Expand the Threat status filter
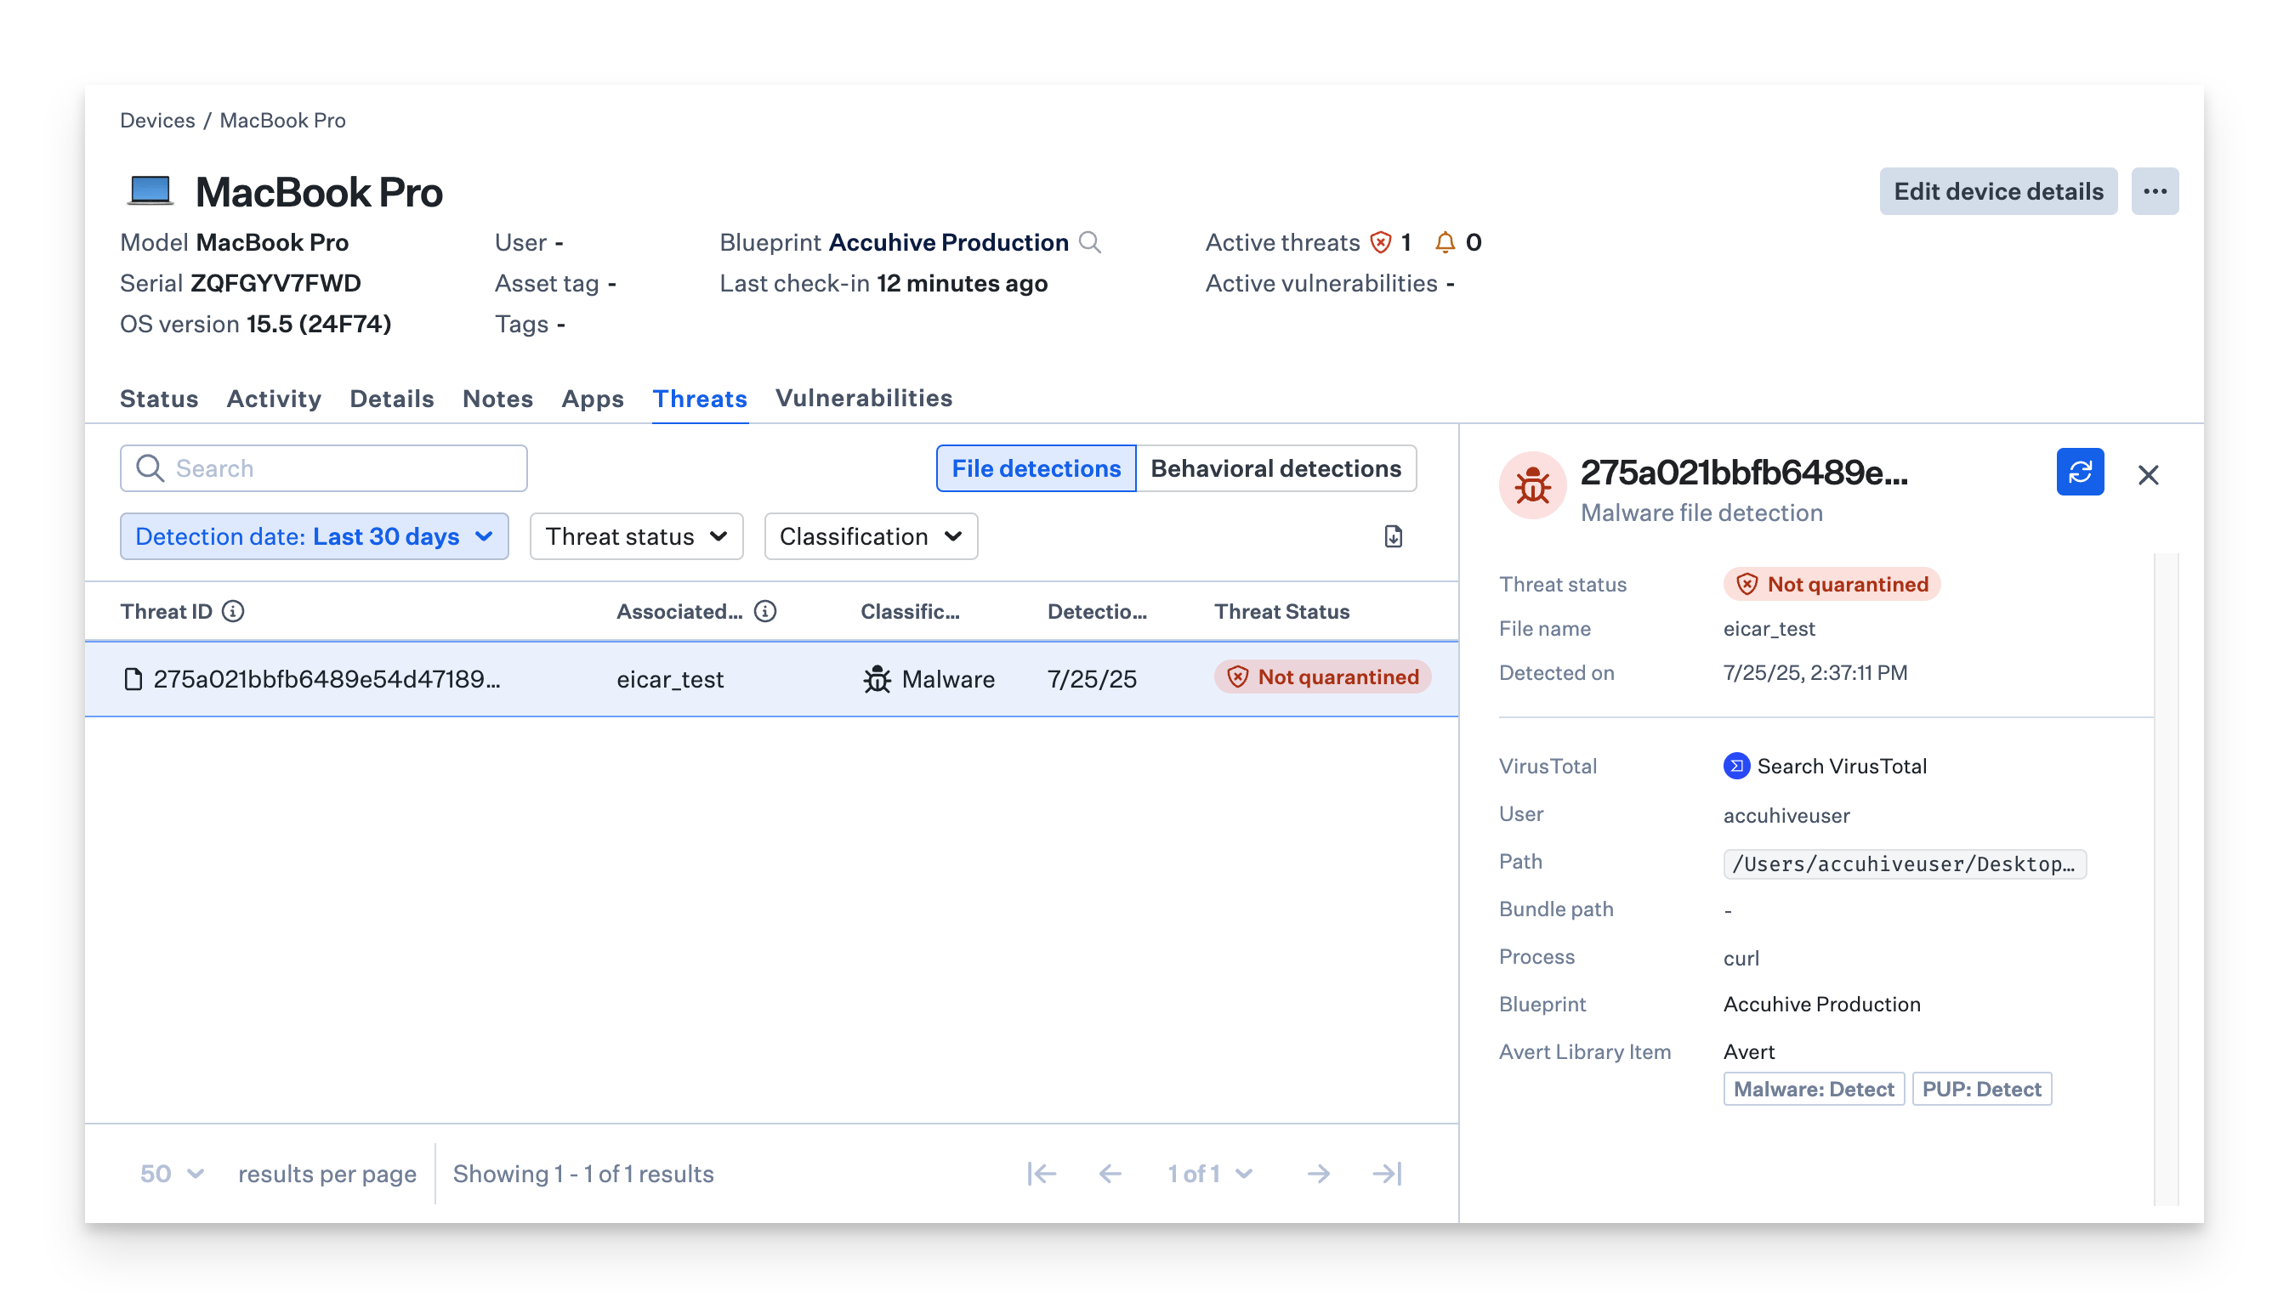This screenshot has width=2289, height=1308. (x=635, y=536)
